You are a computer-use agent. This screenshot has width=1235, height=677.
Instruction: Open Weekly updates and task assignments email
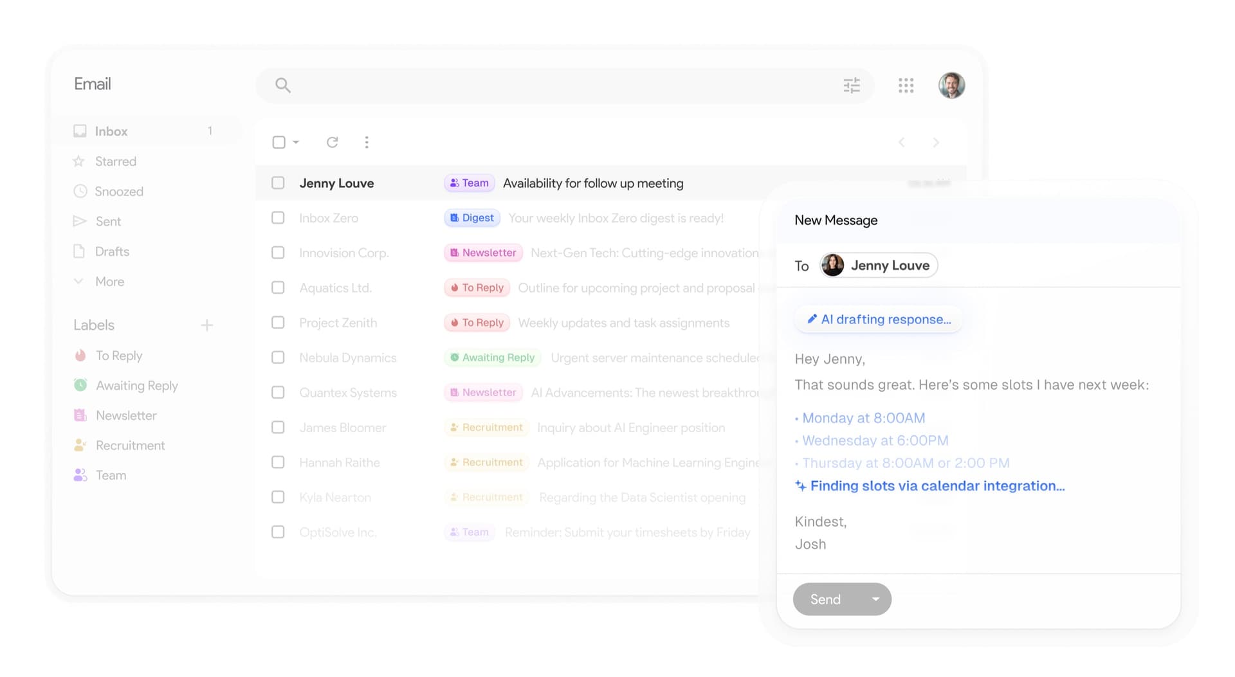click(x=624, y=323)
